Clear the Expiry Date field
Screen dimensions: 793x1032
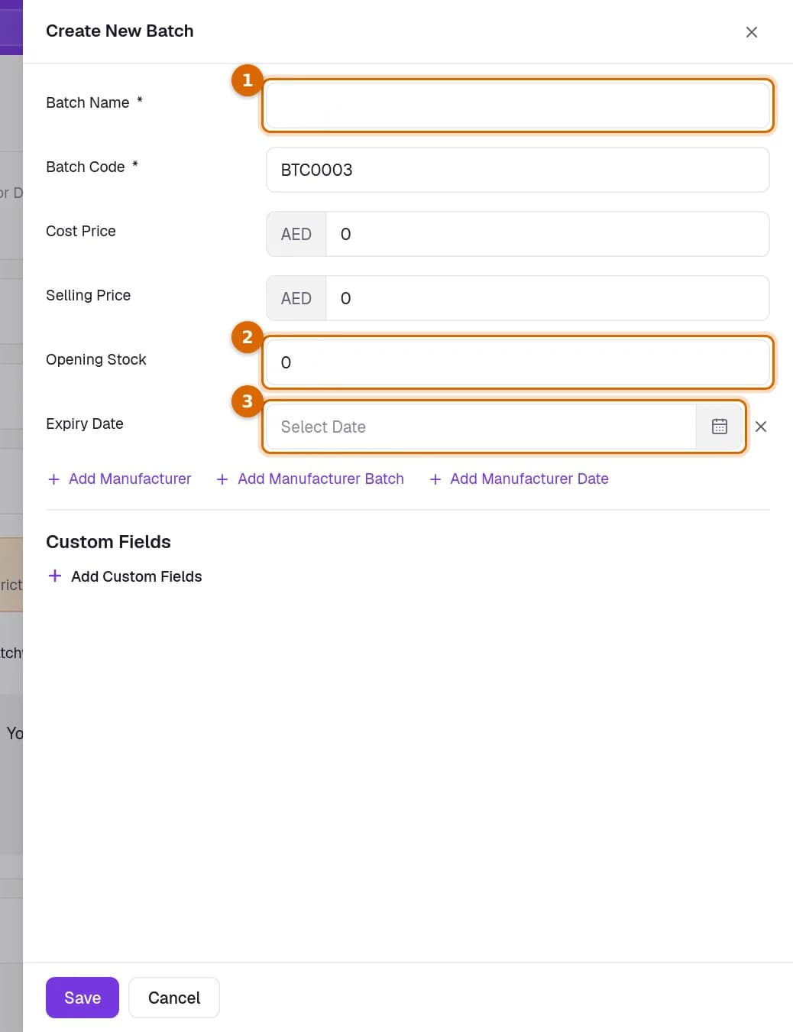761,427
